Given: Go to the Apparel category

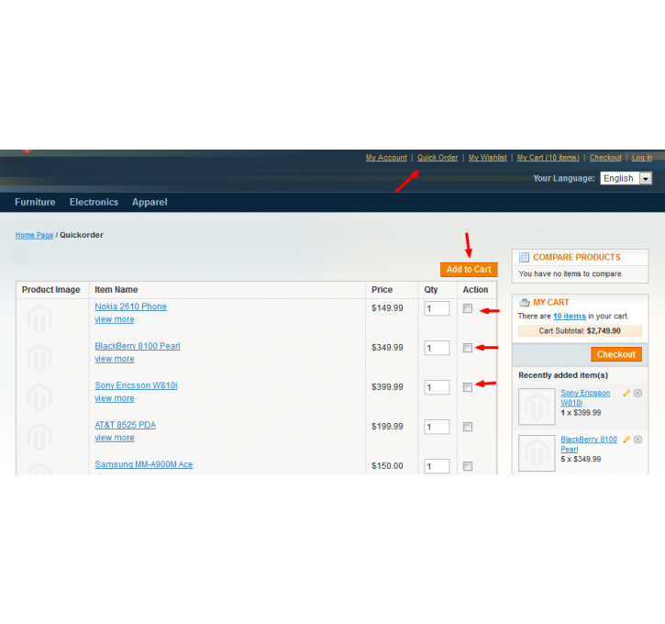Looking at the screenshot, I should coord(150,202).
